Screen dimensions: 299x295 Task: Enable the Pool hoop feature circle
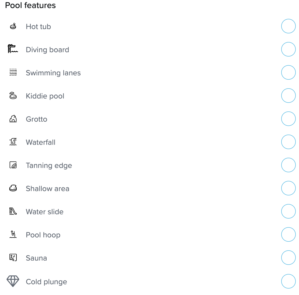(288, 234)
